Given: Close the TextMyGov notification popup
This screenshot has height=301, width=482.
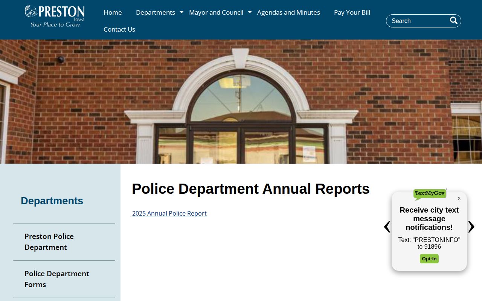Looking at the screenshot, I should (459, 199).
